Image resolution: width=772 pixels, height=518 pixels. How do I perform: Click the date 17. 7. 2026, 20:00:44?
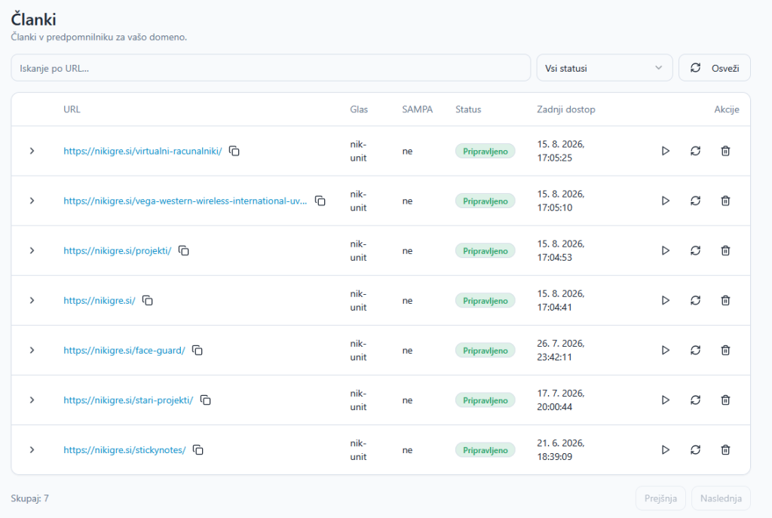(561, 400)
